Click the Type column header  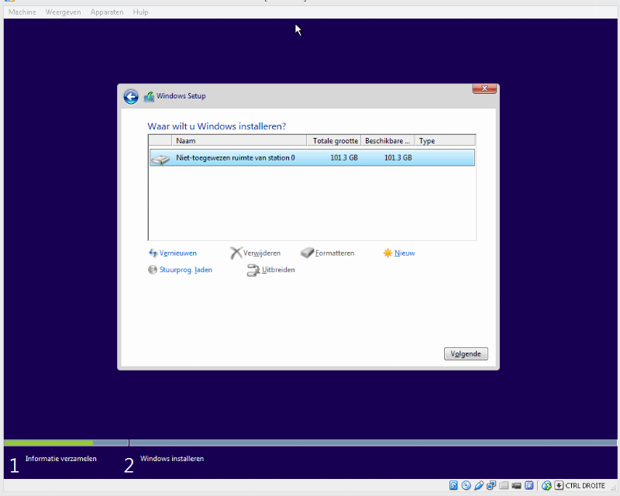click(x=445, y=141)
